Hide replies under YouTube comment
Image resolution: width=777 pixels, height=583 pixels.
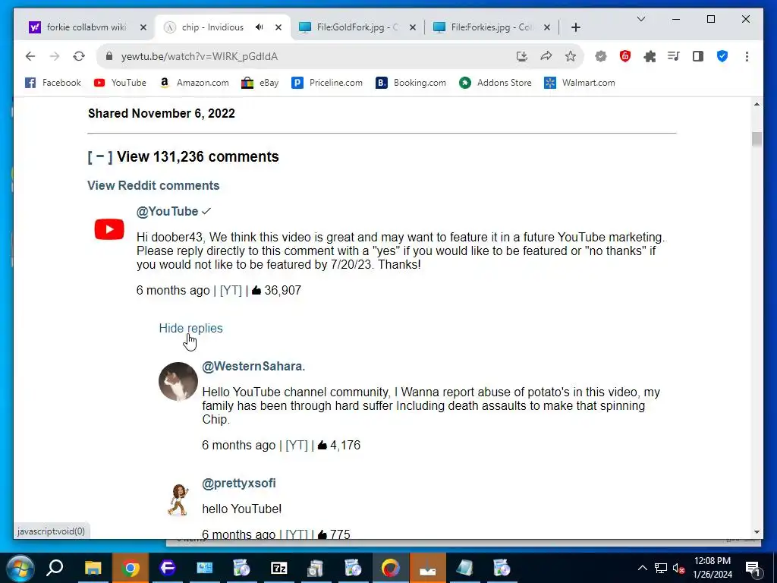coord(190,328)
